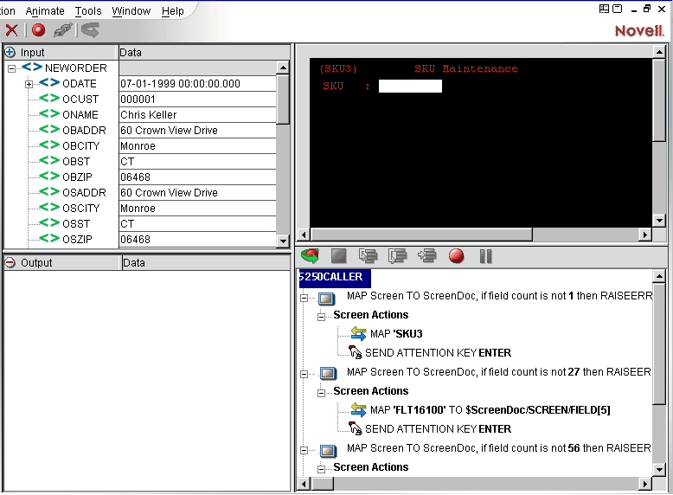Click the Data header in Input pane
The image size is (673, 495).
204,53
